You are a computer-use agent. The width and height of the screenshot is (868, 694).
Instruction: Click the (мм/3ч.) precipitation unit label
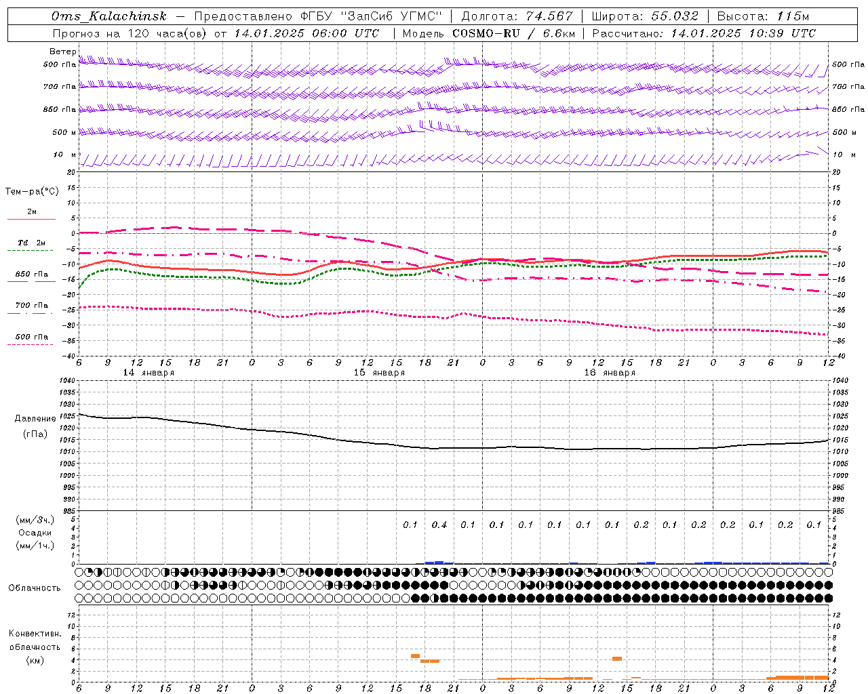click(x=35, y=520)
